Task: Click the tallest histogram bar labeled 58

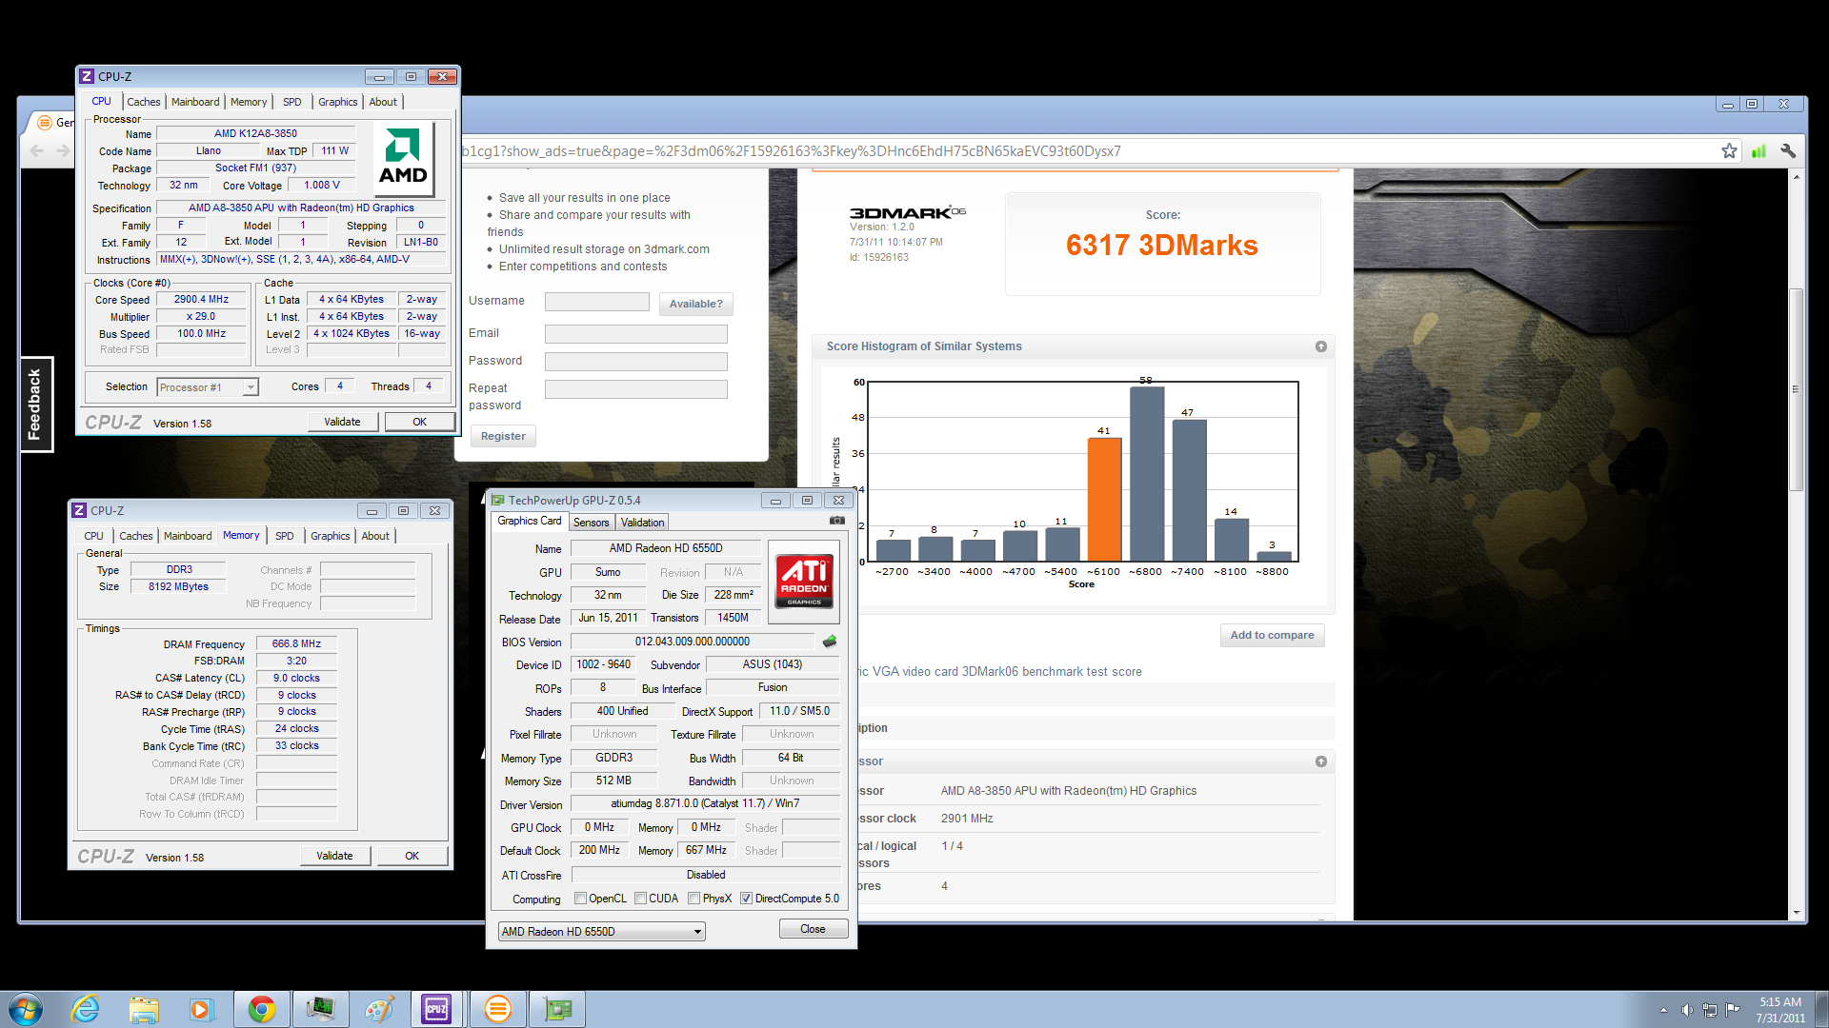Action: 1147,474
